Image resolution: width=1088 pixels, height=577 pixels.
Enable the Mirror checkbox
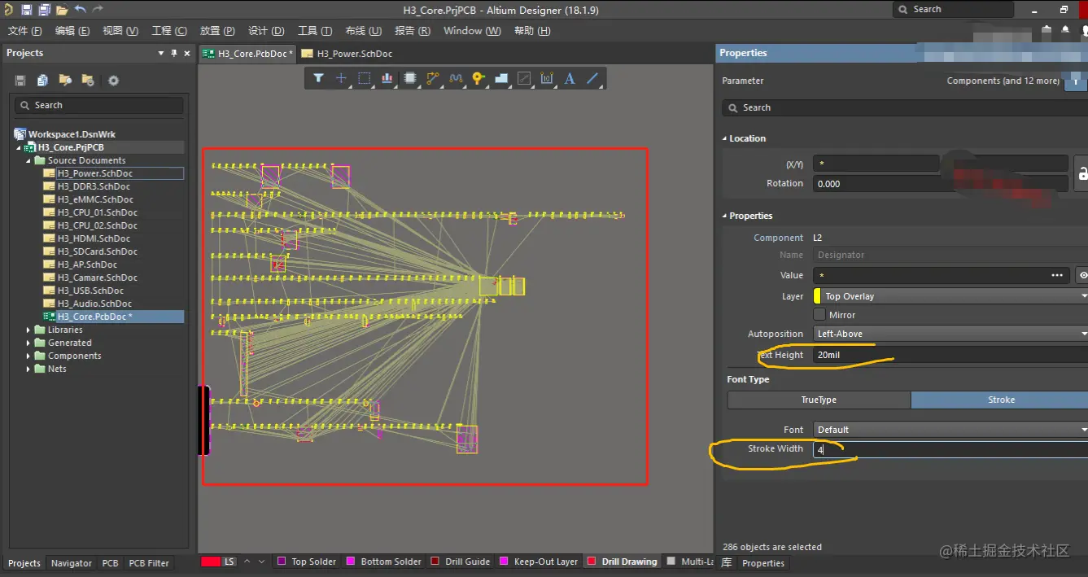point(819,315)
